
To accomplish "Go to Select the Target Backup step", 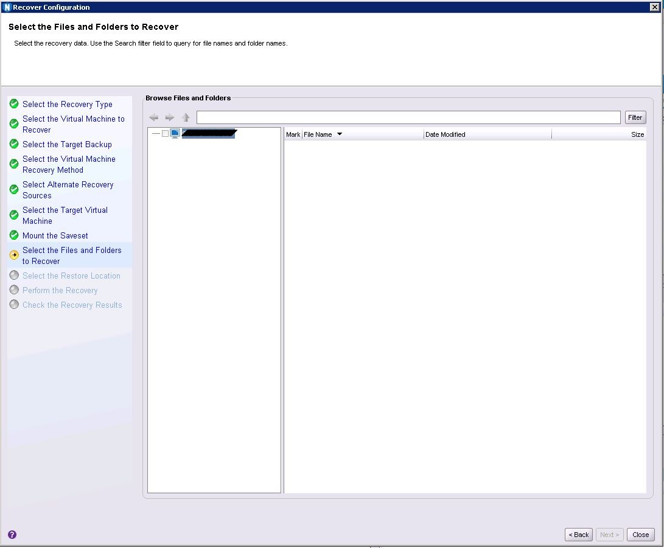I will coord(67,144).
